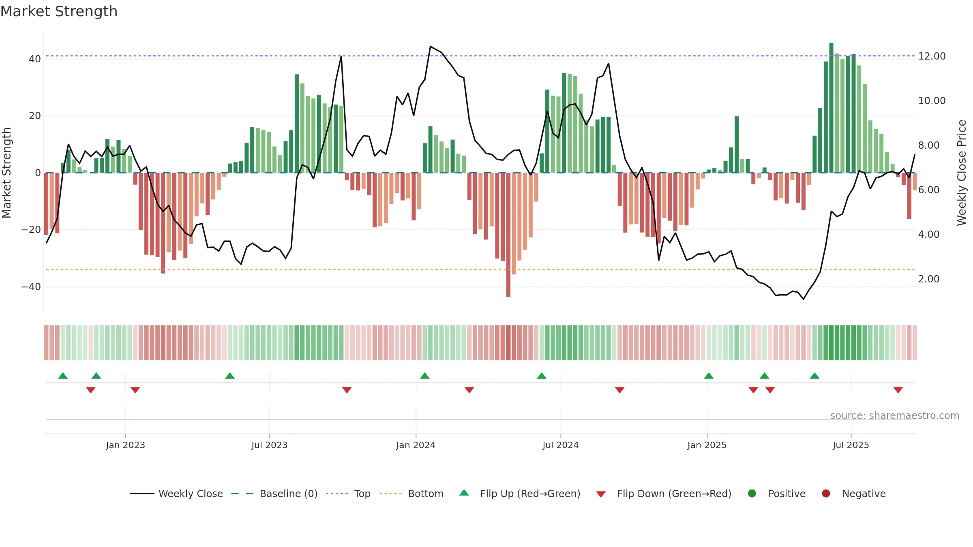
Task: Select the flip-up marker in June 2024
Action: 542,376
